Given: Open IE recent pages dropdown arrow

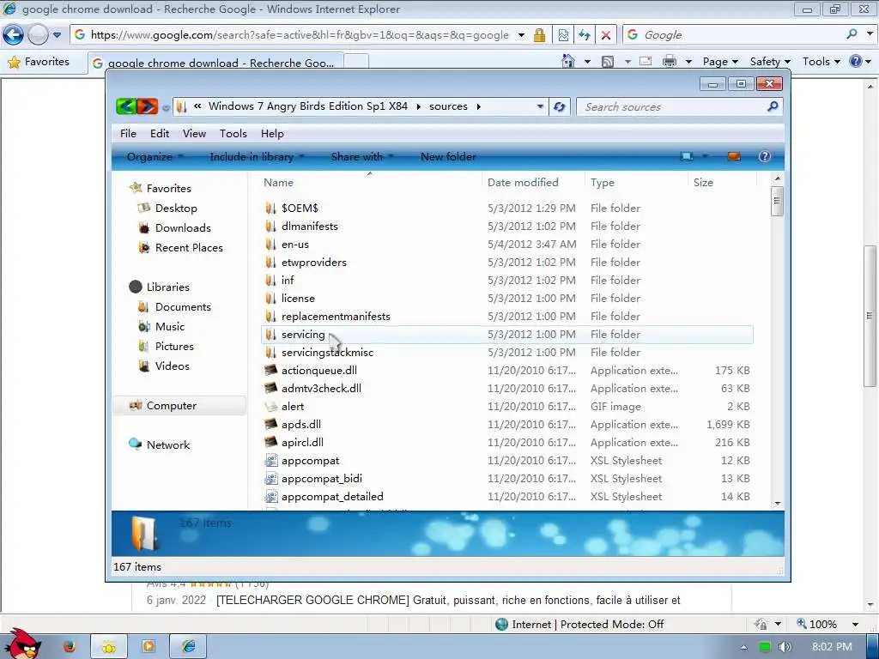Looking at the screenshot, I should 57,34.
